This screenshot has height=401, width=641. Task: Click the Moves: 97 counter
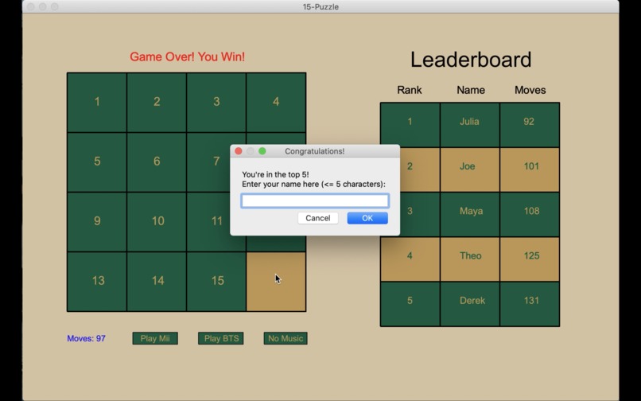[86, 338]
